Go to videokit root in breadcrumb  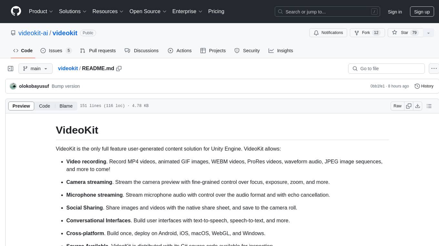68,68
